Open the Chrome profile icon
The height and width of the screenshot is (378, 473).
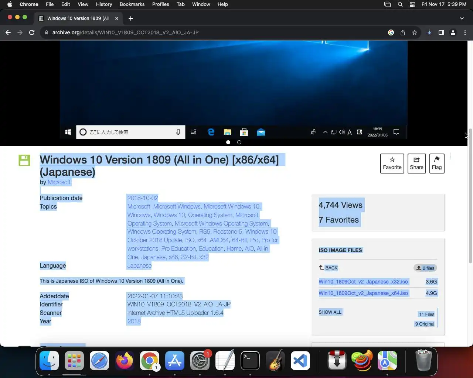click(453, 32)
